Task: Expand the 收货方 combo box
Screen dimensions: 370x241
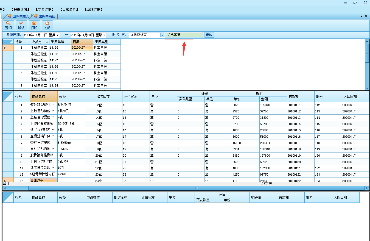Action: [x=162, y=35]
